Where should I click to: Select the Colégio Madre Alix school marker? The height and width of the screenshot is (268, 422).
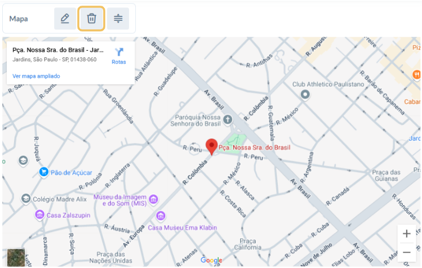coord(26,199)
